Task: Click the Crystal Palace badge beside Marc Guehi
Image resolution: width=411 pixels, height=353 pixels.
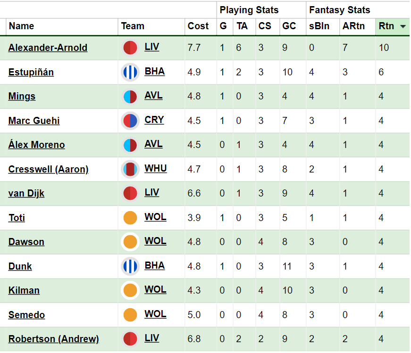Action: pyautogui.click(x=130, y=121)
